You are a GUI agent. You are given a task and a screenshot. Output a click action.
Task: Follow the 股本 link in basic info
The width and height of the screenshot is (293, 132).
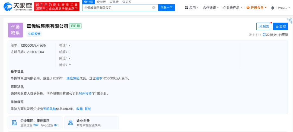(99, 79)
